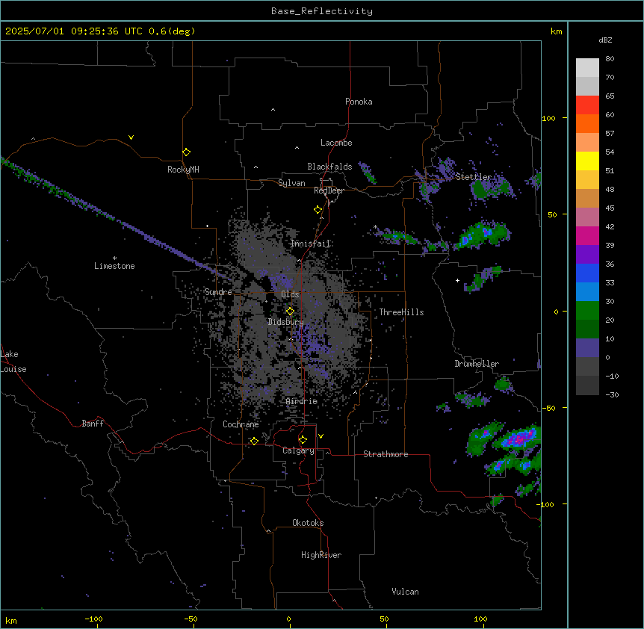This screenshot has height=629, width=644.
Task: Click the Airdrie city label
Action: (302, 401)
